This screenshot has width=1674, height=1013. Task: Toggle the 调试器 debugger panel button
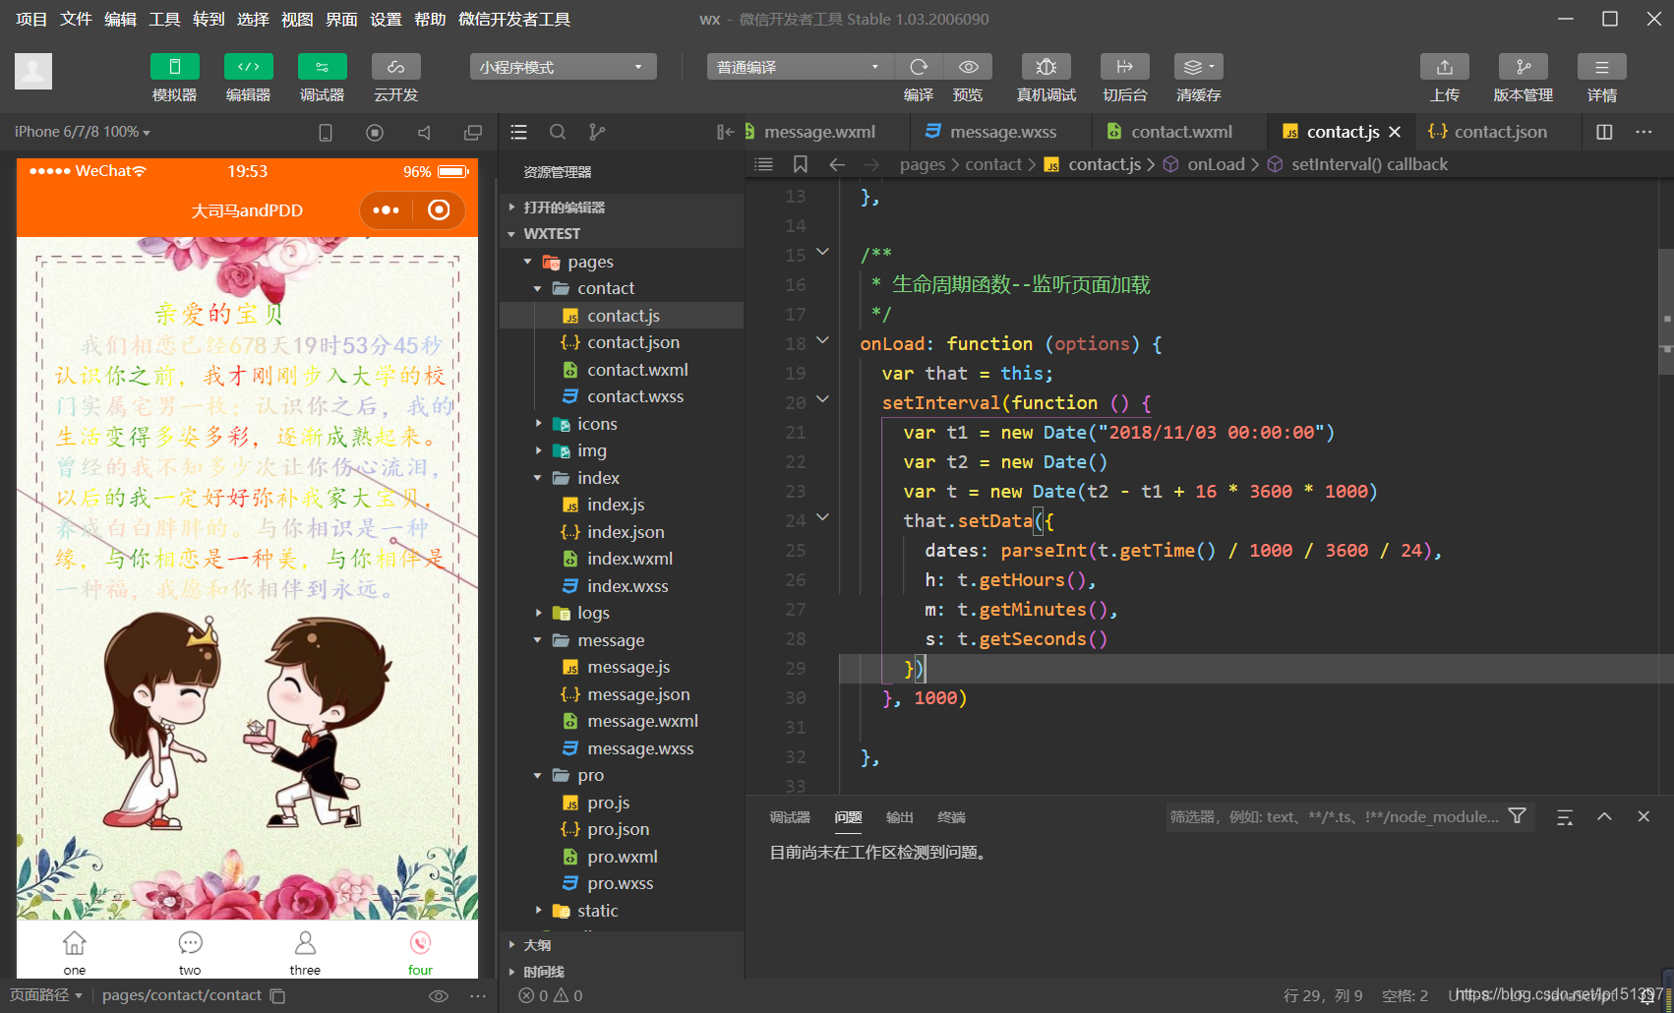tap(323, 67)
